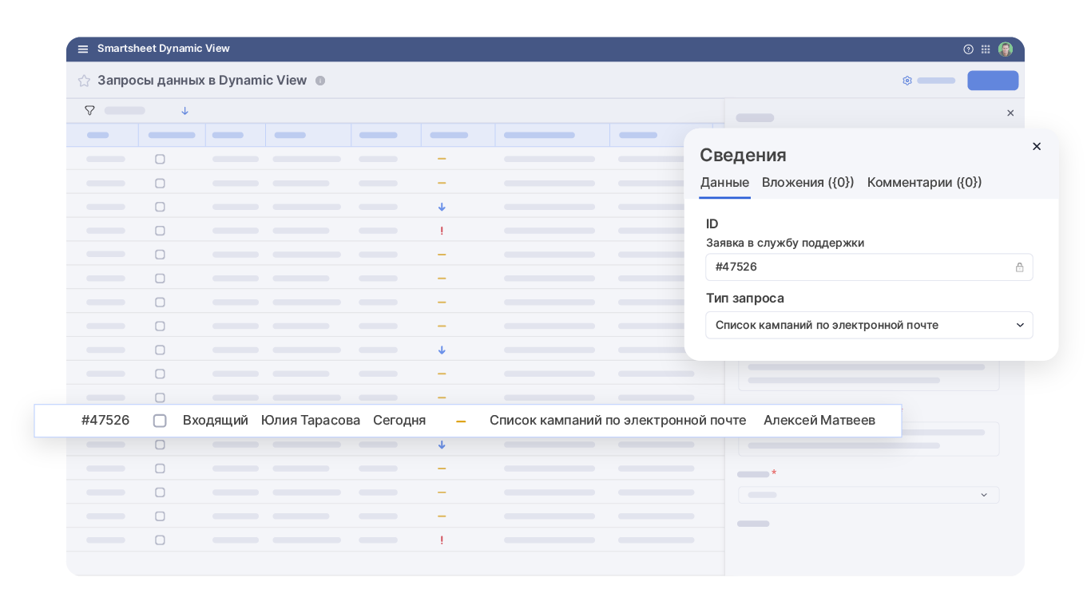Click the settings gear icon
Image resolution: width=1091 pixels, height=613 pixels.
point(907,81)
